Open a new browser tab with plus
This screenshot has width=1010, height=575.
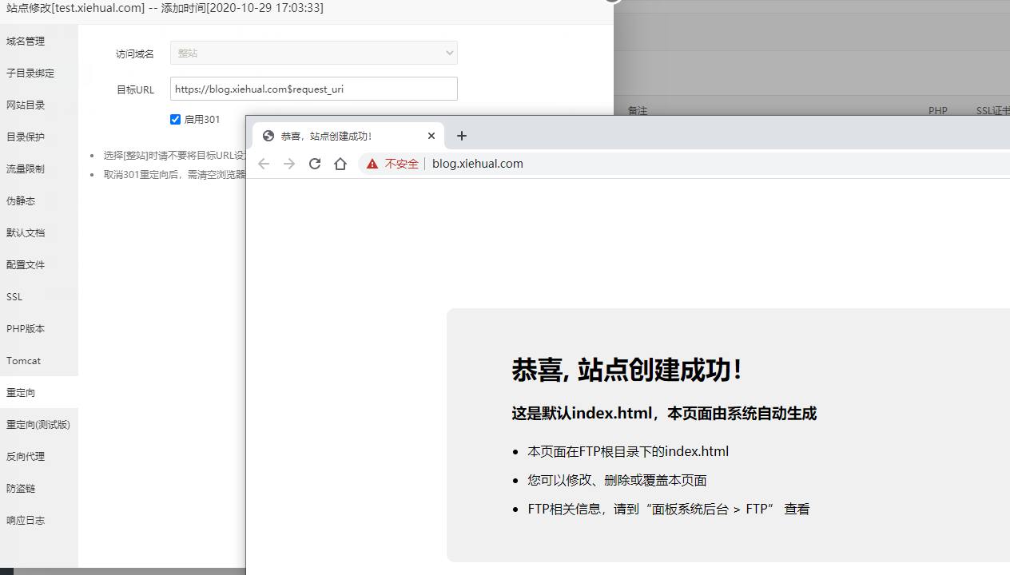pyautogui.click(x=462, y=136)
